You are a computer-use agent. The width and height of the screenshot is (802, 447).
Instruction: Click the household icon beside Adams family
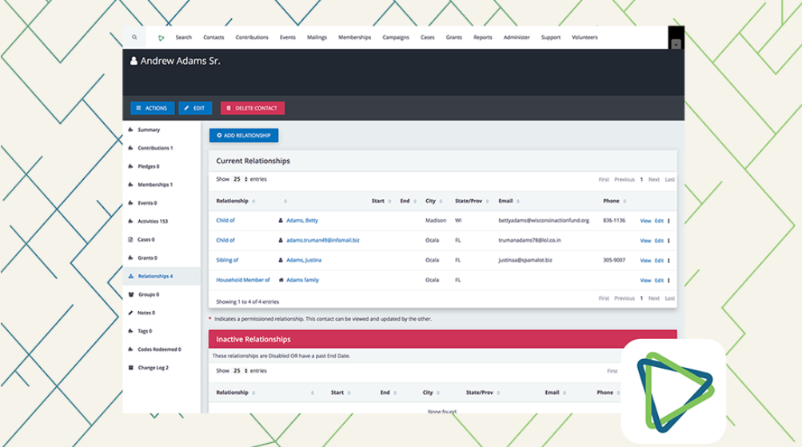click(281, 280)
